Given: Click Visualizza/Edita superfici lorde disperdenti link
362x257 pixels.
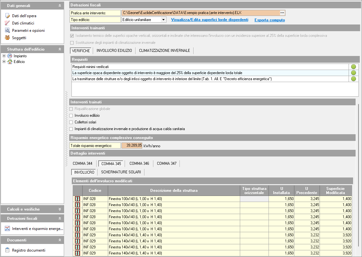Looking at the screenshot, I should point(210,20).
